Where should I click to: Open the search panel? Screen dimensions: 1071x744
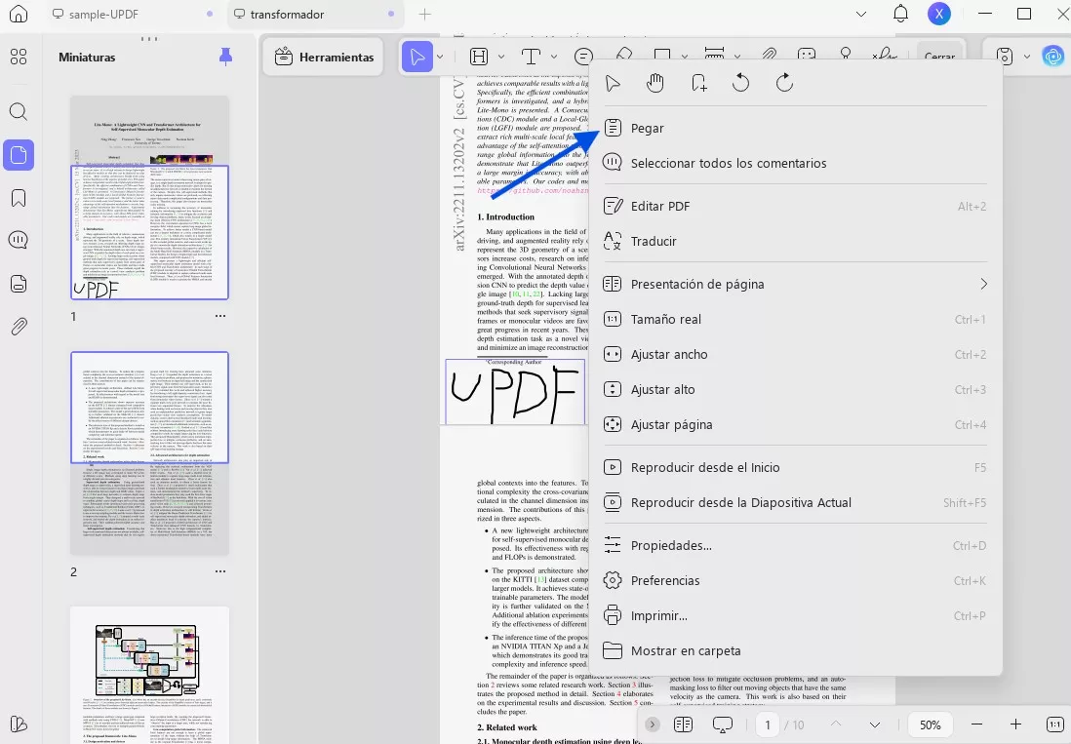click(x=19, y=111)
